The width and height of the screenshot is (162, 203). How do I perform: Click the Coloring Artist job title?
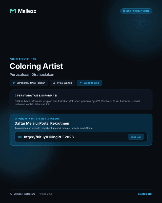[x=36, y=66]
